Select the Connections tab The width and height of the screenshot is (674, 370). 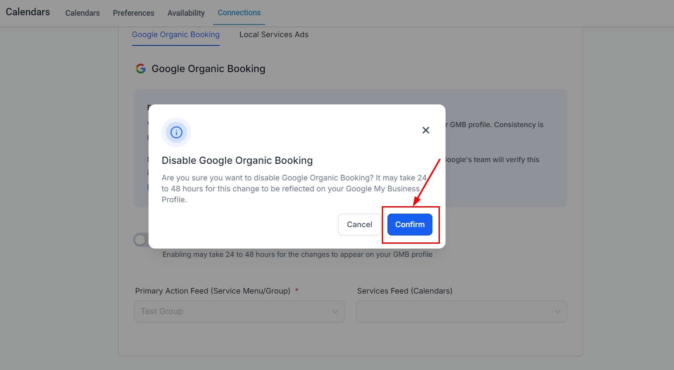pos(239,13)
